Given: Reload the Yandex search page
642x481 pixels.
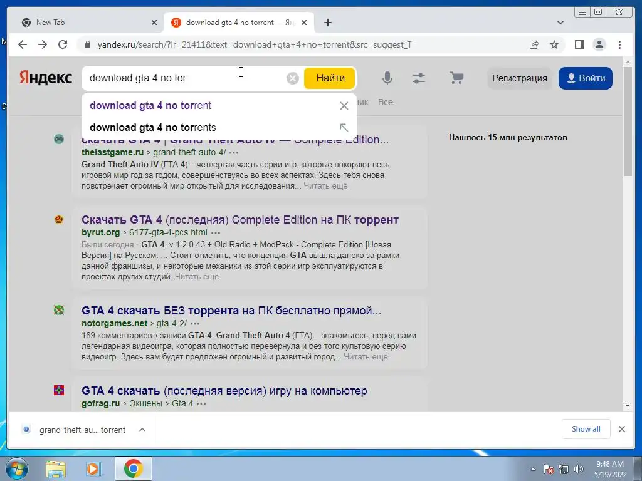Looking at the screenshot, I should [x=63, y=44].
